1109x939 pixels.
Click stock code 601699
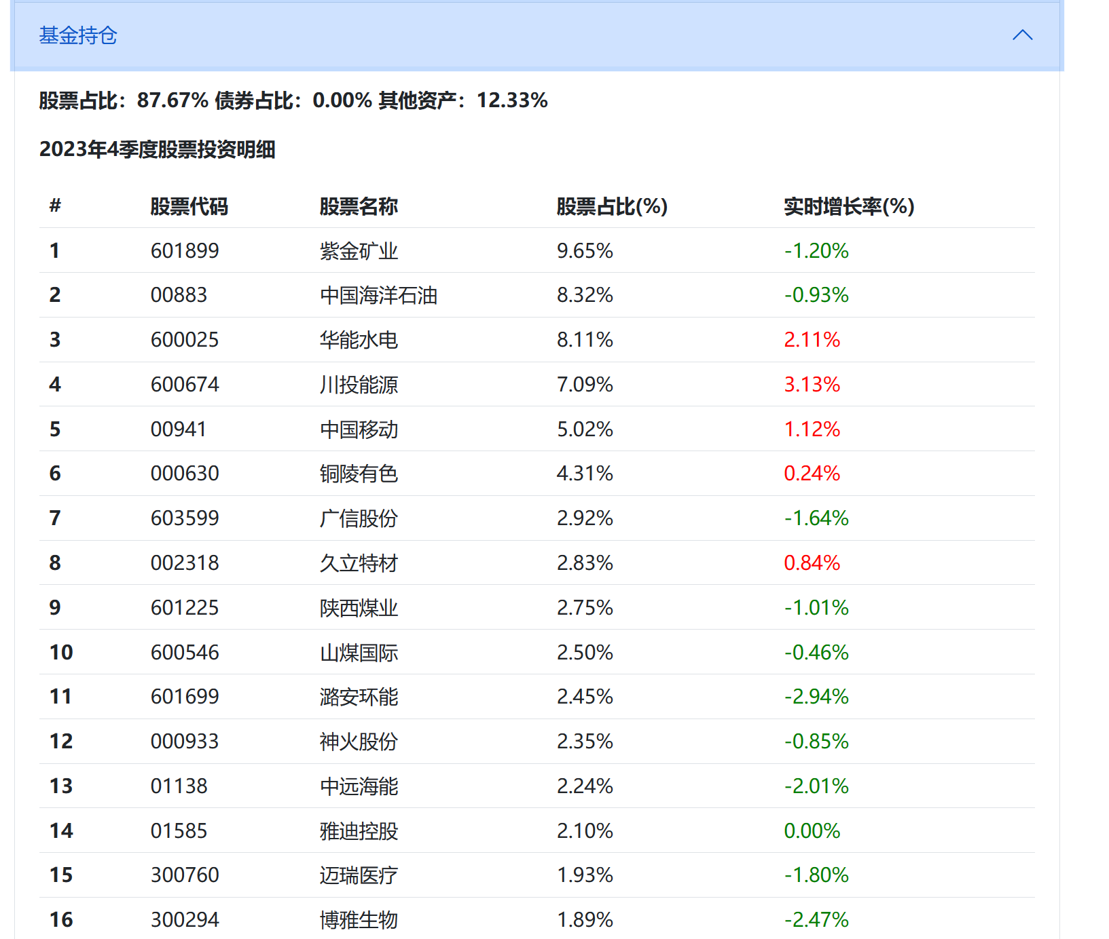[x=185, y=697]
